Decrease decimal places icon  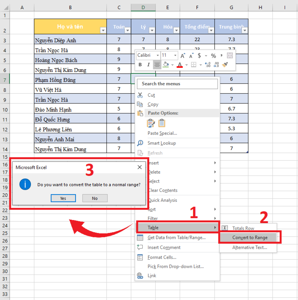tap(216, 65)
